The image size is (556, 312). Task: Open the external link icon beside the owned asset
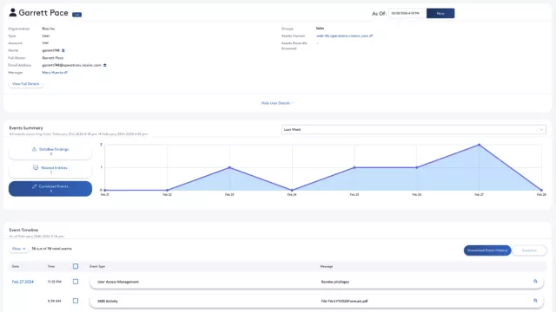(371, 36)
